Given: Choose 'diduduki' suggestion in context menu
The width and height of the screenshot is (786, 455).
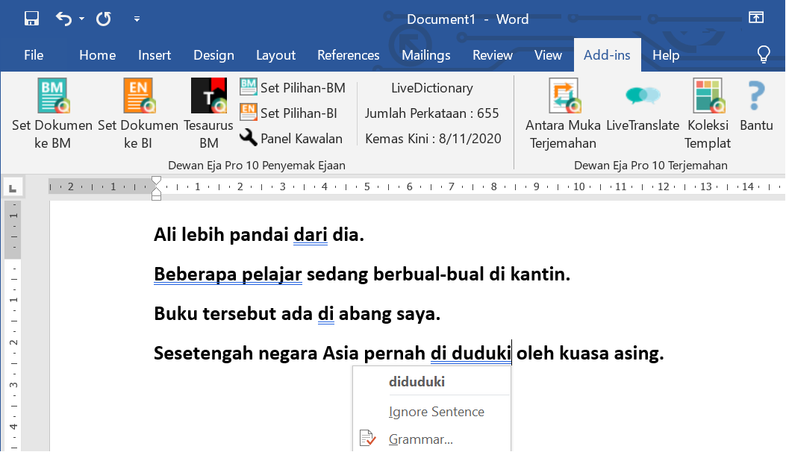Looking at the screenshot, I should (417, 381).
